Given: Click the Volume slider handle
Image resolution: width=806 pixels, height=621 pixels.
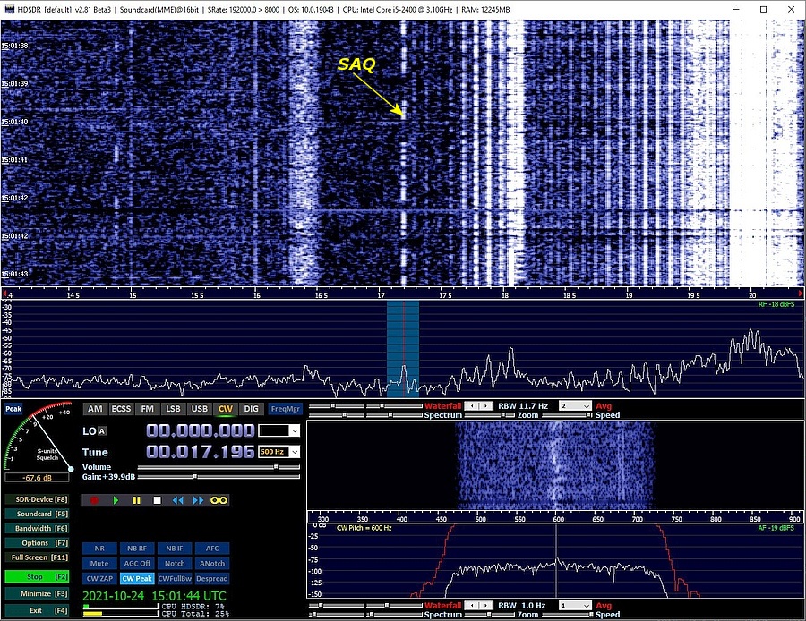Looking at the screenshot, I should tap(275, 467).
